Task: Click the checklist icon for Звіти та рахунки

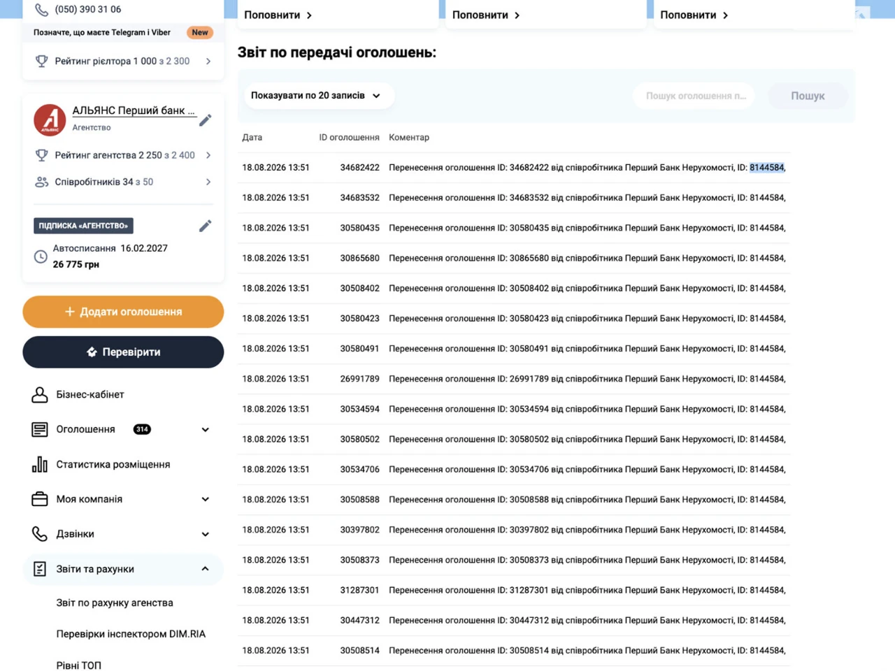Action: pos(40,569)
